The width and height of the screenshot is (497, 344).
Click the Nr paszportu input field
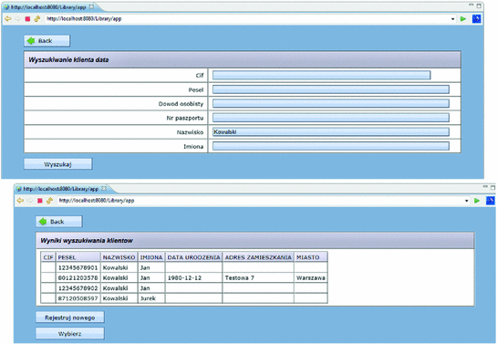[x=331, y=118]
